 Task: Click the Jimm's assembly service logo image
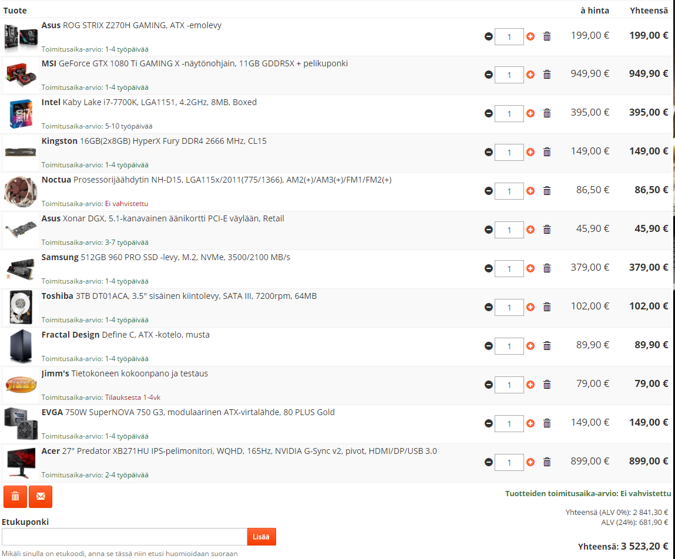pyautogui.click(x=21, y=385)
